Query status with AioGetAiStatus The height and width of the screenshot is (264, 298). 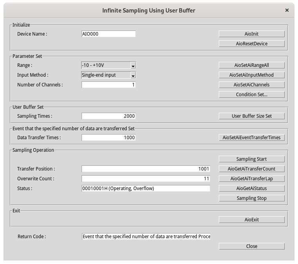pyautogui.click(x=251, y=189)
